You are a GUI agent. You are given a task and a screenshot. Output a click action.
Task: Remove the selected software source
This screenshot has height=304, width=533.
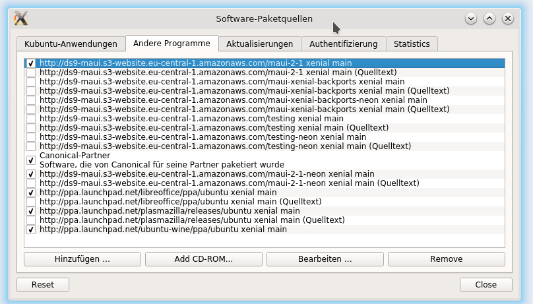tap(446, 259)
